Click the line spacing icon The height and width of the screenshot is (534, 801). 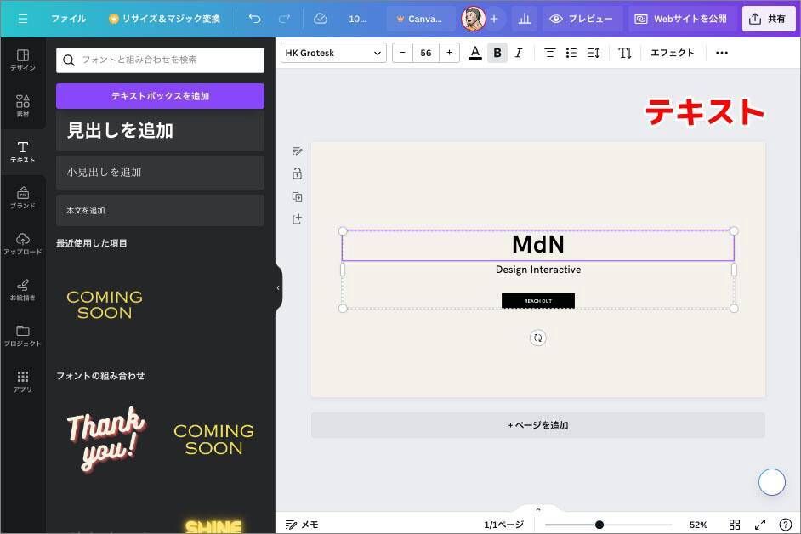coord(594,53)
